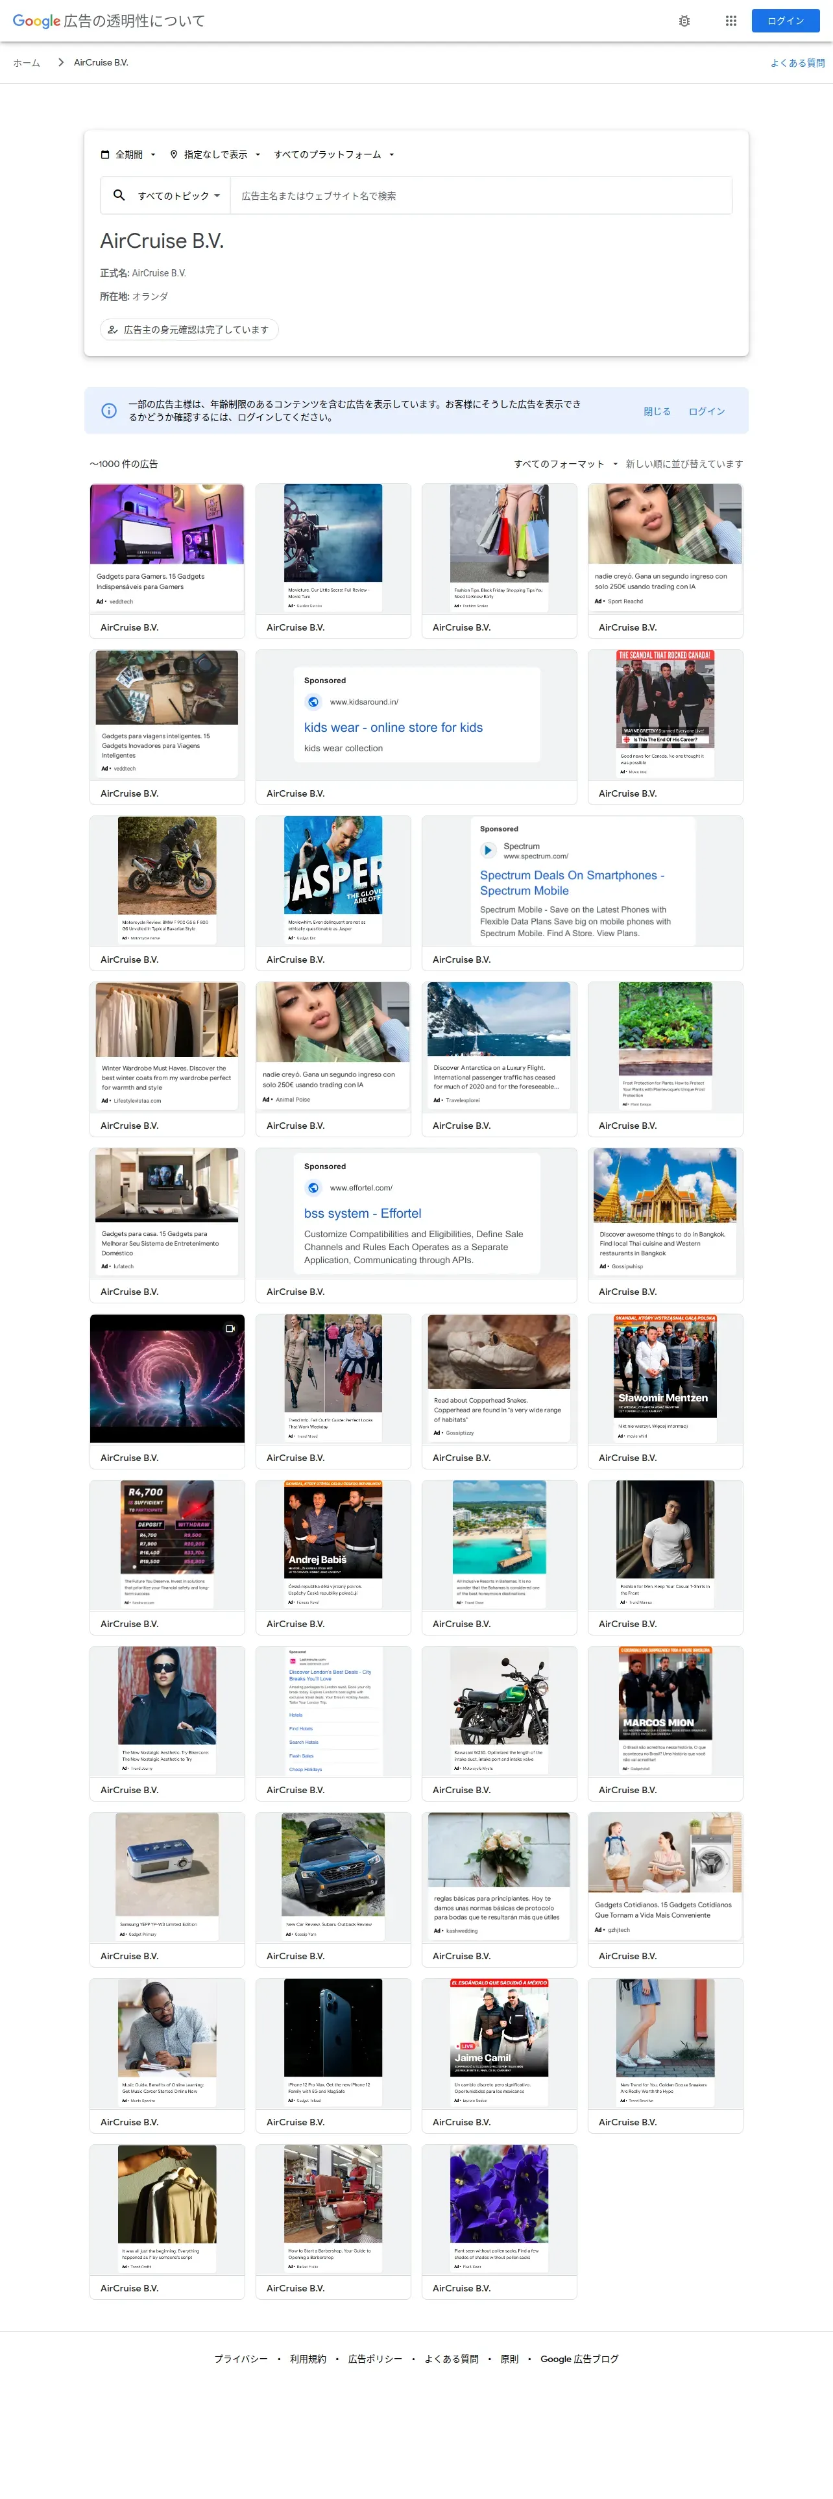The image size is (833, 2499).
Task: Click the advertiser name search field
Action: [480, 195]
